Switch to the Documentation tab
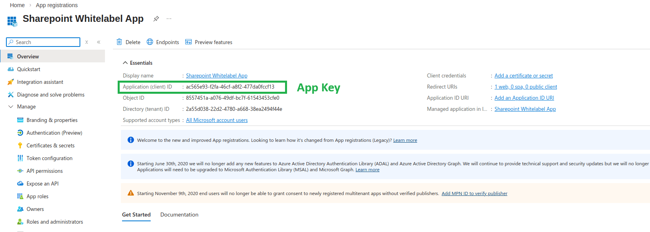The width and height of the screenshot is (650, 232). (x=179, y=215)
